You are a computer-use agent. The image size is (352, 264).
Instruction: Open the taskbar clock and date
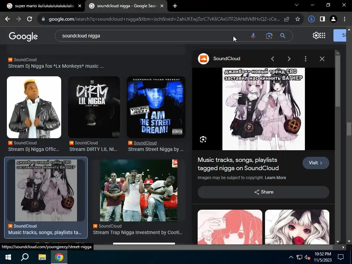point(323,257)
